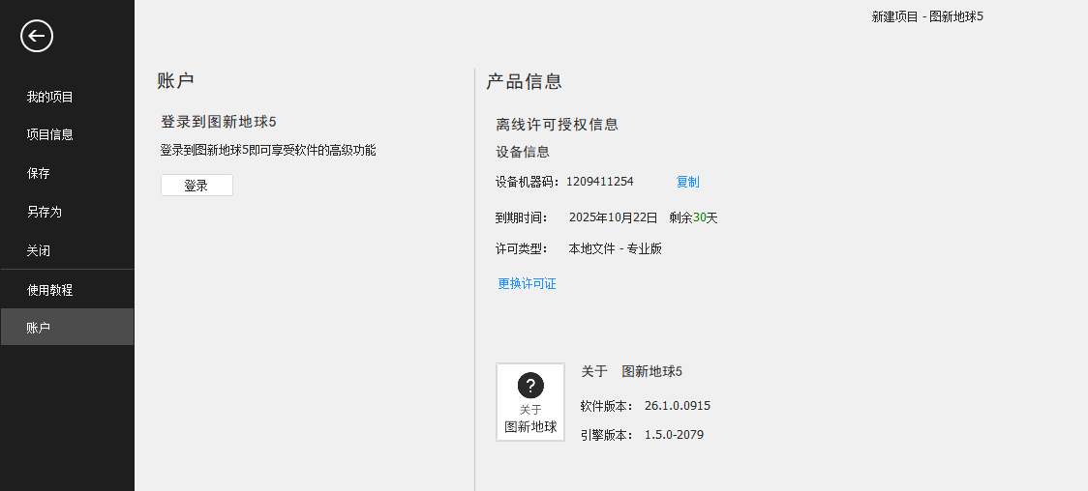Click the 离线许可授权信息 label
The height and width of the screenshot is (491, 1088).
(x=557, y=125)
